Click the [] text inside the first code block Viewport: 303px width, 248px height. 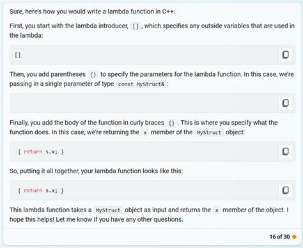click(18, 55)
